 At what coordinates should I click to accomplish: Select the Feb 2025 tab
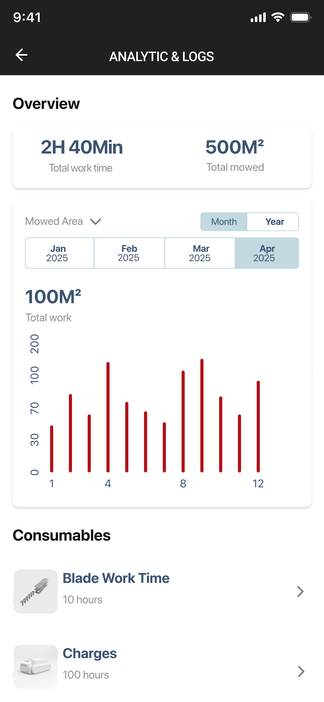pos(129,253)
